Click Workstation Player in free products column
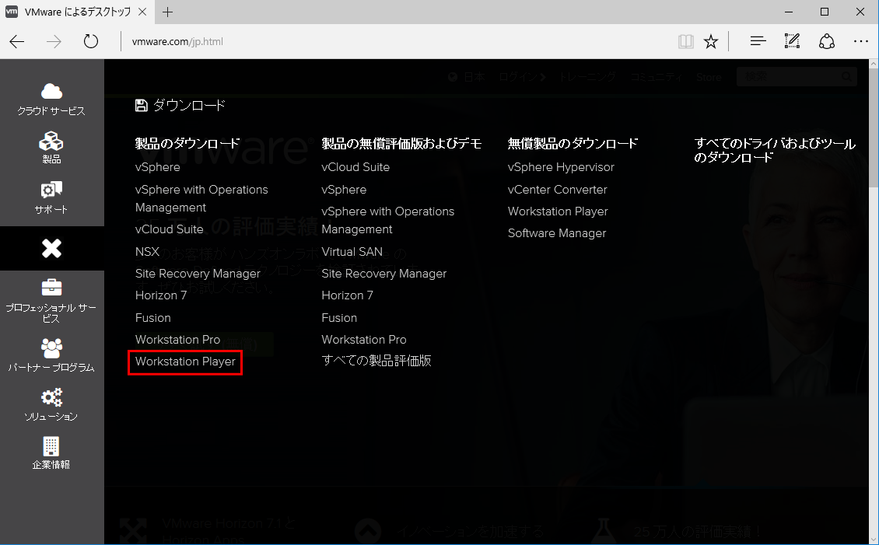 pos(558,211)
